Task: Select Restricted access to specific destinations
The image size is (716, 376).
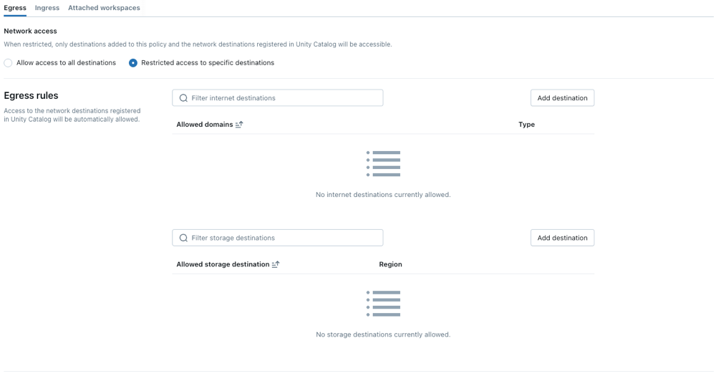Action: (133, 63)
